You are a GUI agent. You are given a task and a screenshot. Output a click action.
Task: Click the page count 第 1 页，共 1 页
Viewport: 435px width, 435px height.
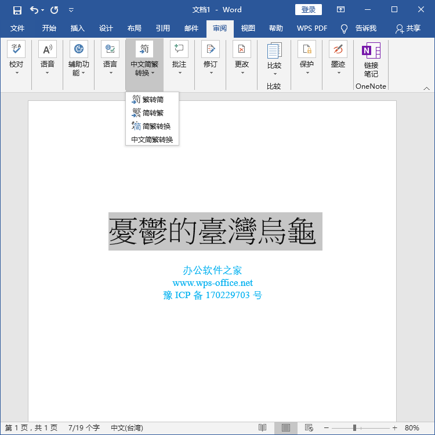(31, 428)
